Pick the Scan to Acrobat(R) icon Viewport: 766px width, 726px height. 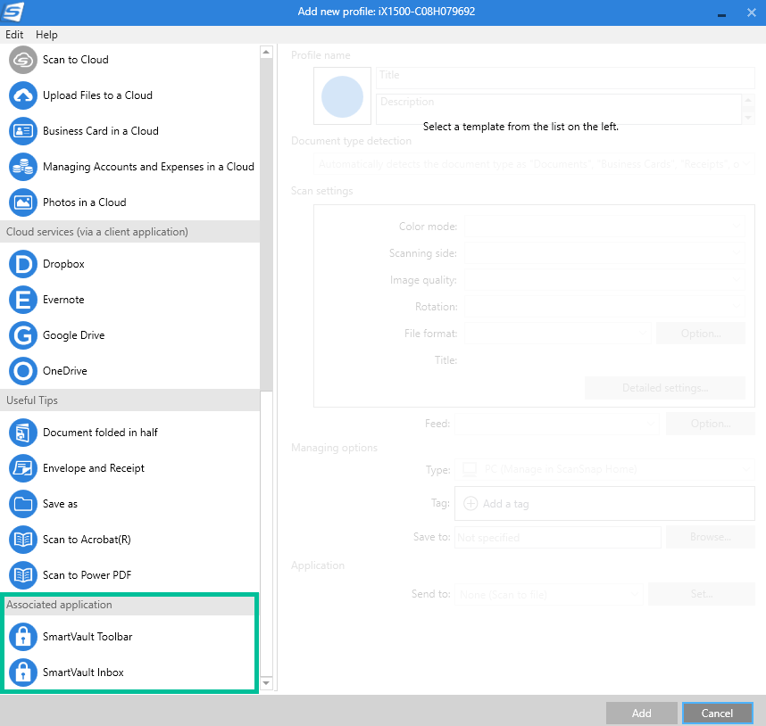tap(23, 540)
